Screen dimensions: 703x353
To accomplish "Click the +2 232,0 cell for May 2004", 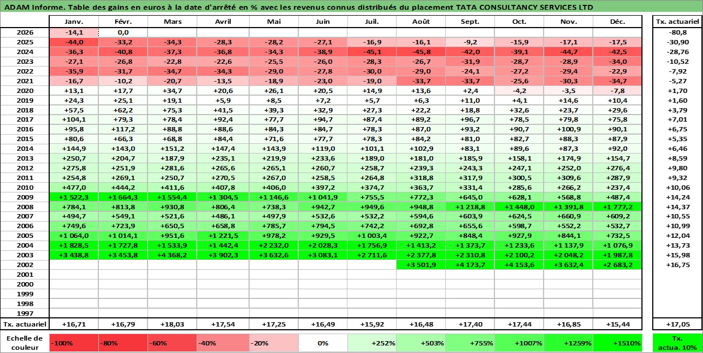I will [x=274, y=245].
